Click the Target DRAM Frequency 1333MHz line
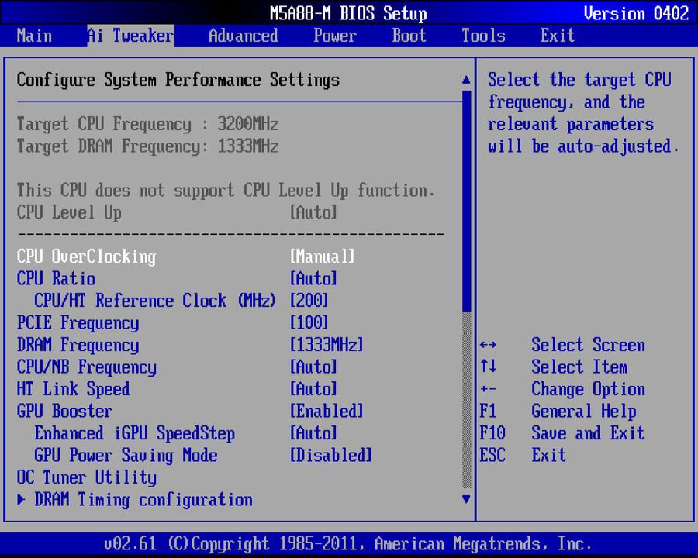This screenshot has height=558, width=698. tap(147, 146)
